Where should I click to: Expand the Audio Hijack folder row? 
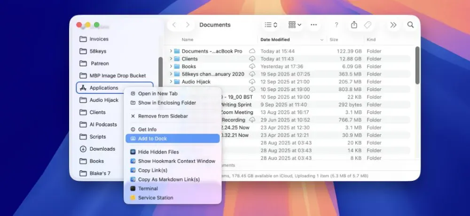point(171,82)
